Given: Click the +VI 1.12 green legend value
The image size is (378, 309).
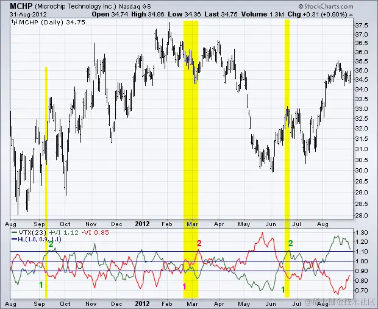Looking at the screenshot, I should click(x=63, y=233).
